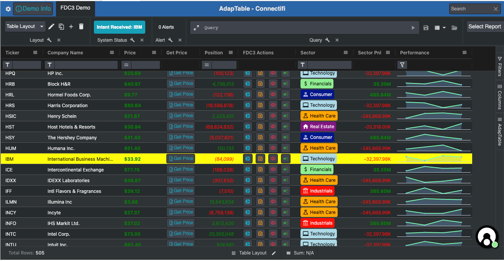Close the Layout toolbar with X
Image resolution: width=504 pixels, height=261 pixels.
pos(59,40)
